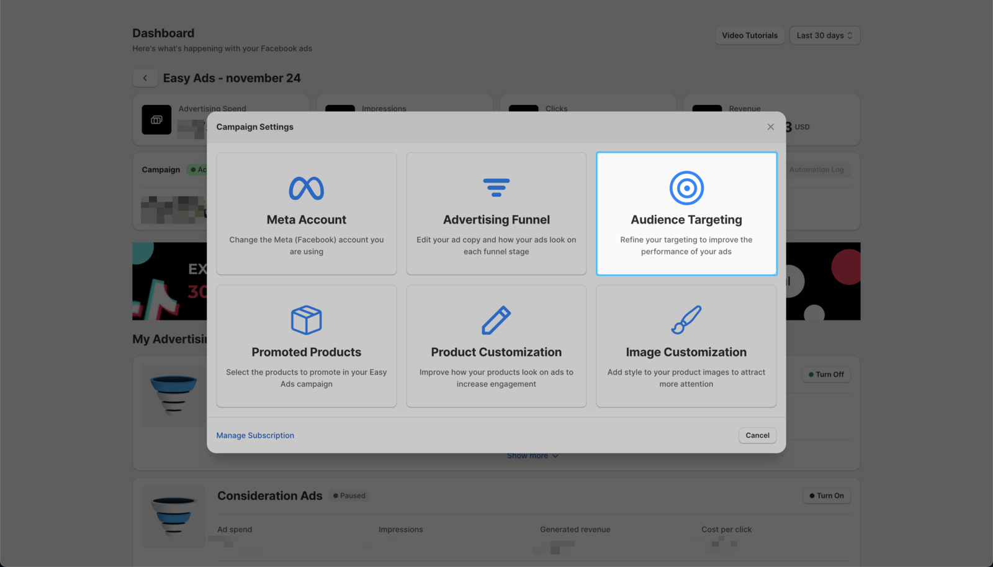Click the Promoted Products box icon
993x567 pixels.
pos(306,320)
